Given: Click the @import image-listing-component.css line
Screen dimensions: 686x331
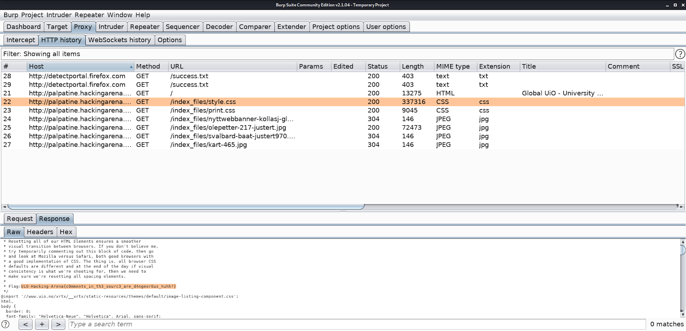Looking at the screenshot, I should pos(120,296).
